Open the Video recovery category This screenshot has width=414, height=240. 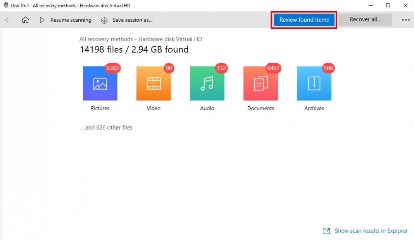pyautogui.click(x=153, y=83)
